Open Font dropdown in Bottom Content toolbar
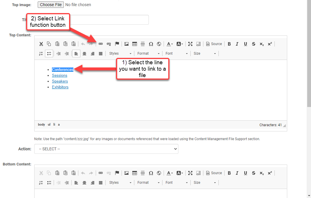 (176, 183)
